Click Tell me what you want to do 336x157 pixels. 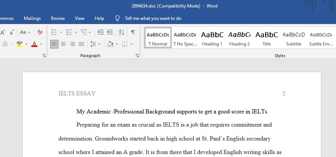point(153,18)
